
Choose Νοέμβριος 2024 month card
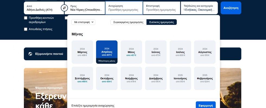[131, 79]
